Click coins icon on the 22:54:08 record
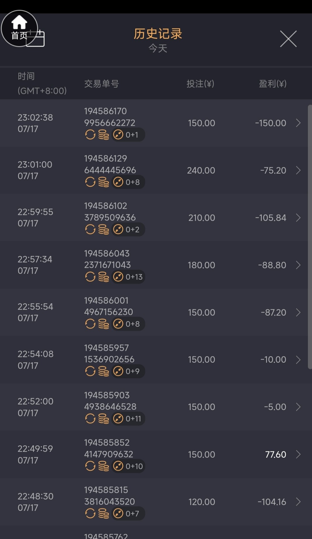The width and height of the screenshot is (312, 539). point(104,371)
